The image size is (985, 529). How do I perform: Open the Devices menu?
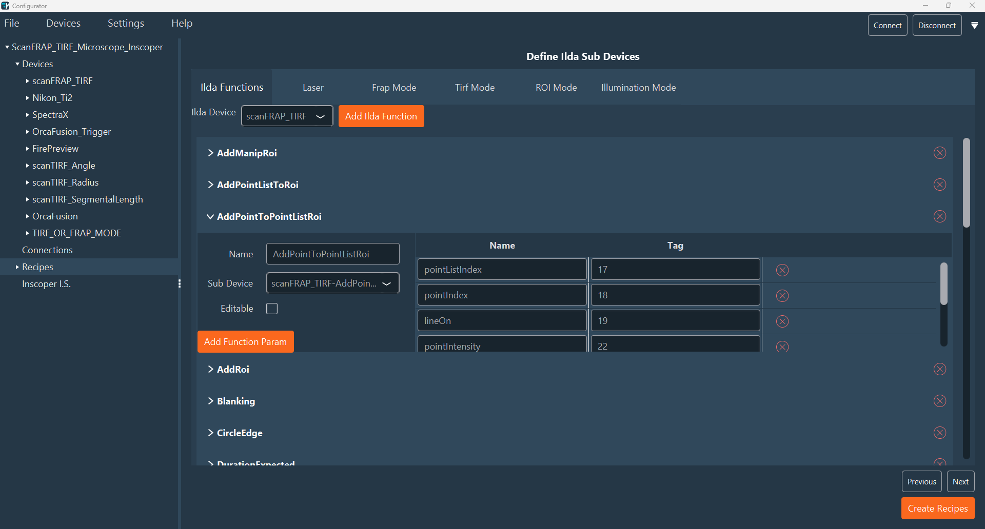[63, 23]
